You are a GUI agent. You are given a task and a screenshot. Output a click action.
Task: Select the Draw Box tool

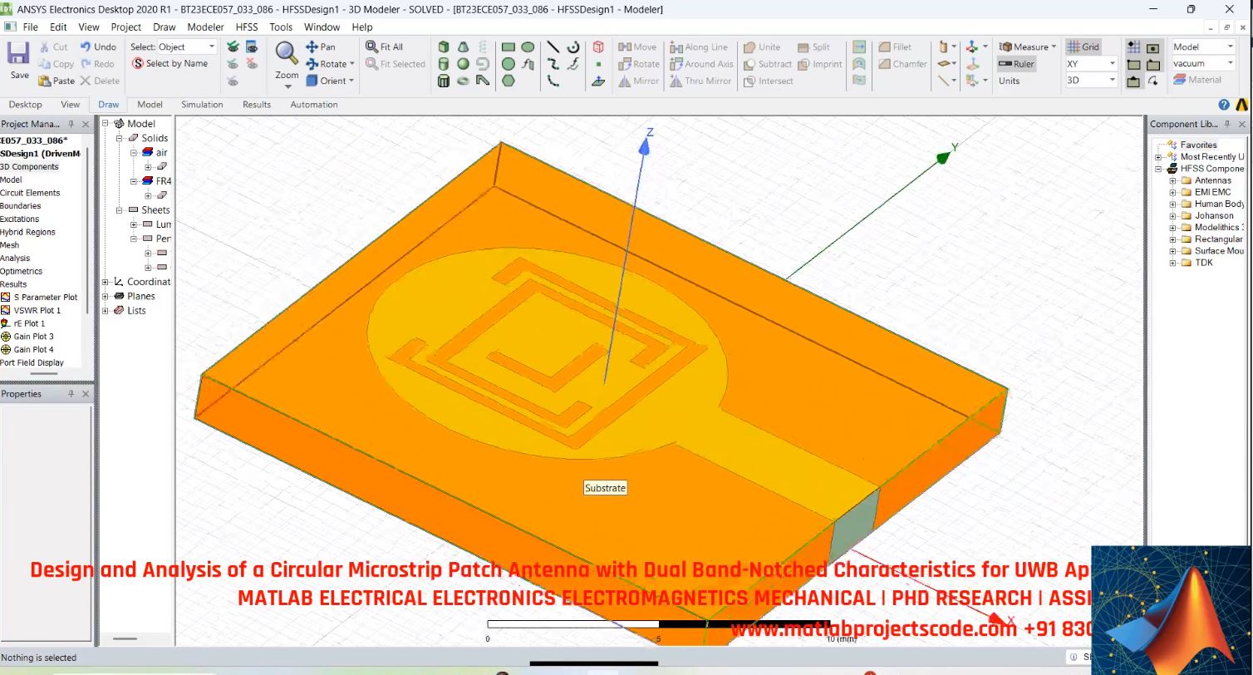(444, 47)
